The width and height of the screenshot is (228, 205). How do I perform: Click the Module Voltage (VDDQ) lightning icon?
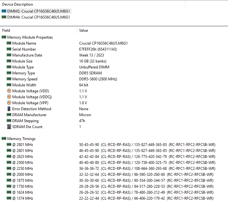tap(9, 97)
